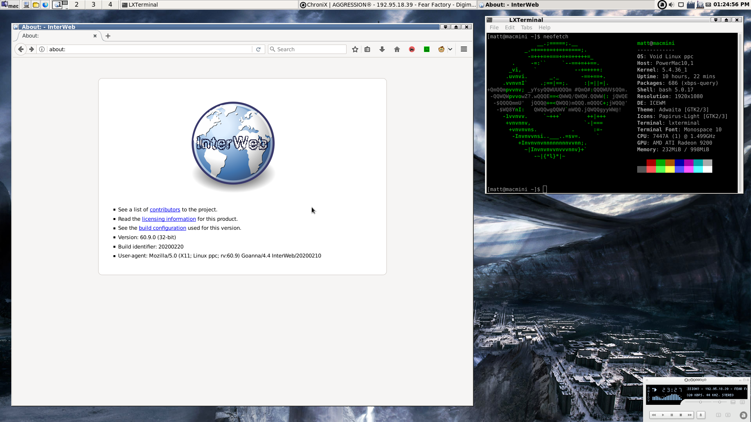Click the red ad-blocker extension icon

[412, 49]
